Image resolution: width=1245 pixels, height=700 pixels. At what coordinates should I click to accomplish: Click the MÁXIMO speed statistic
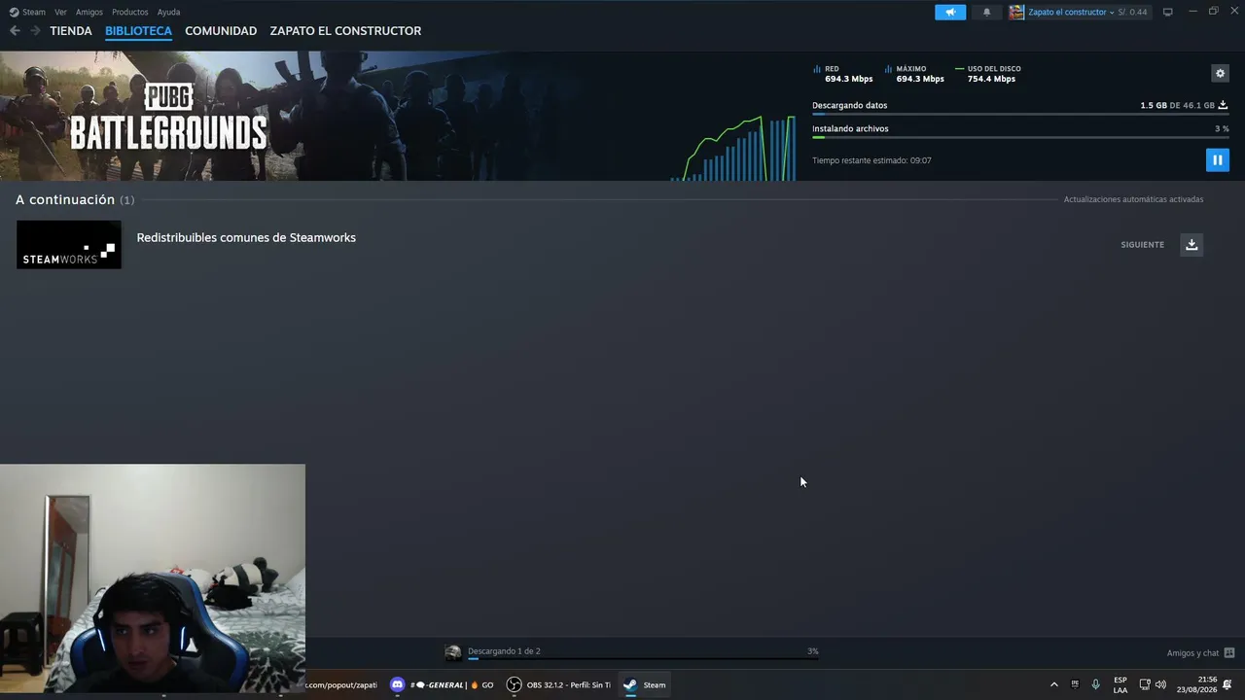915,74
